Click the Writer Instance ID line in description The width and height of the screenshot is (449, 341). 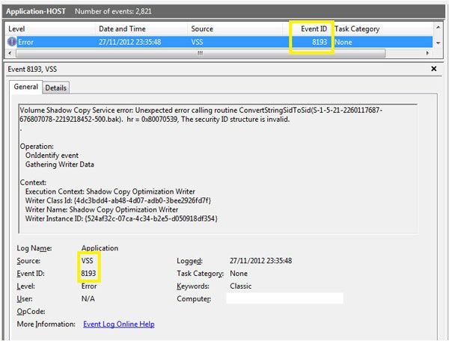click(x=121, y=219)
